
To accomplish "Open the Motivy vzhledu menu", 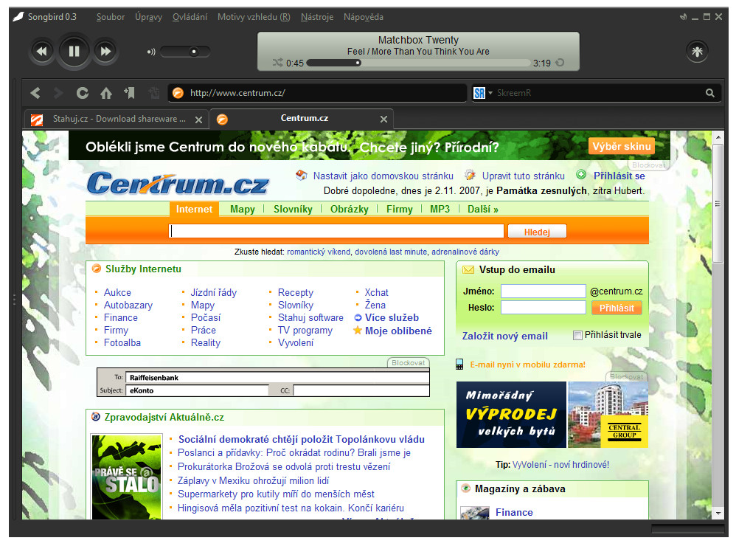I will pos(254,17).
